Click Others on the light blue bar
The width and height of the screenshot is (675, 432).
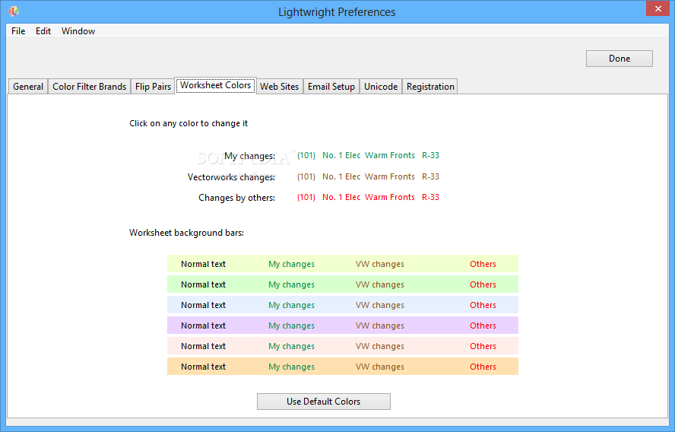483,305
